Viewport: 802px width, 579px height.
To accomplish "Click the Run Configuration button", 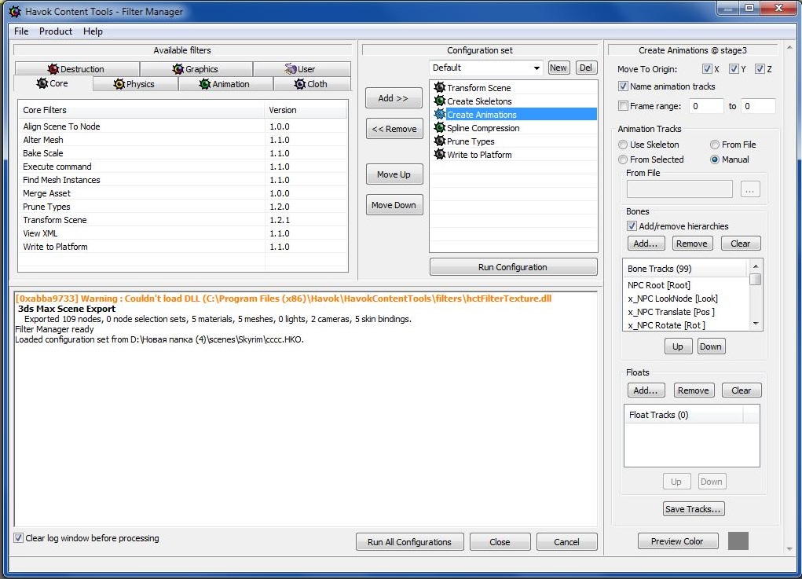I will [x=513, y=267].
